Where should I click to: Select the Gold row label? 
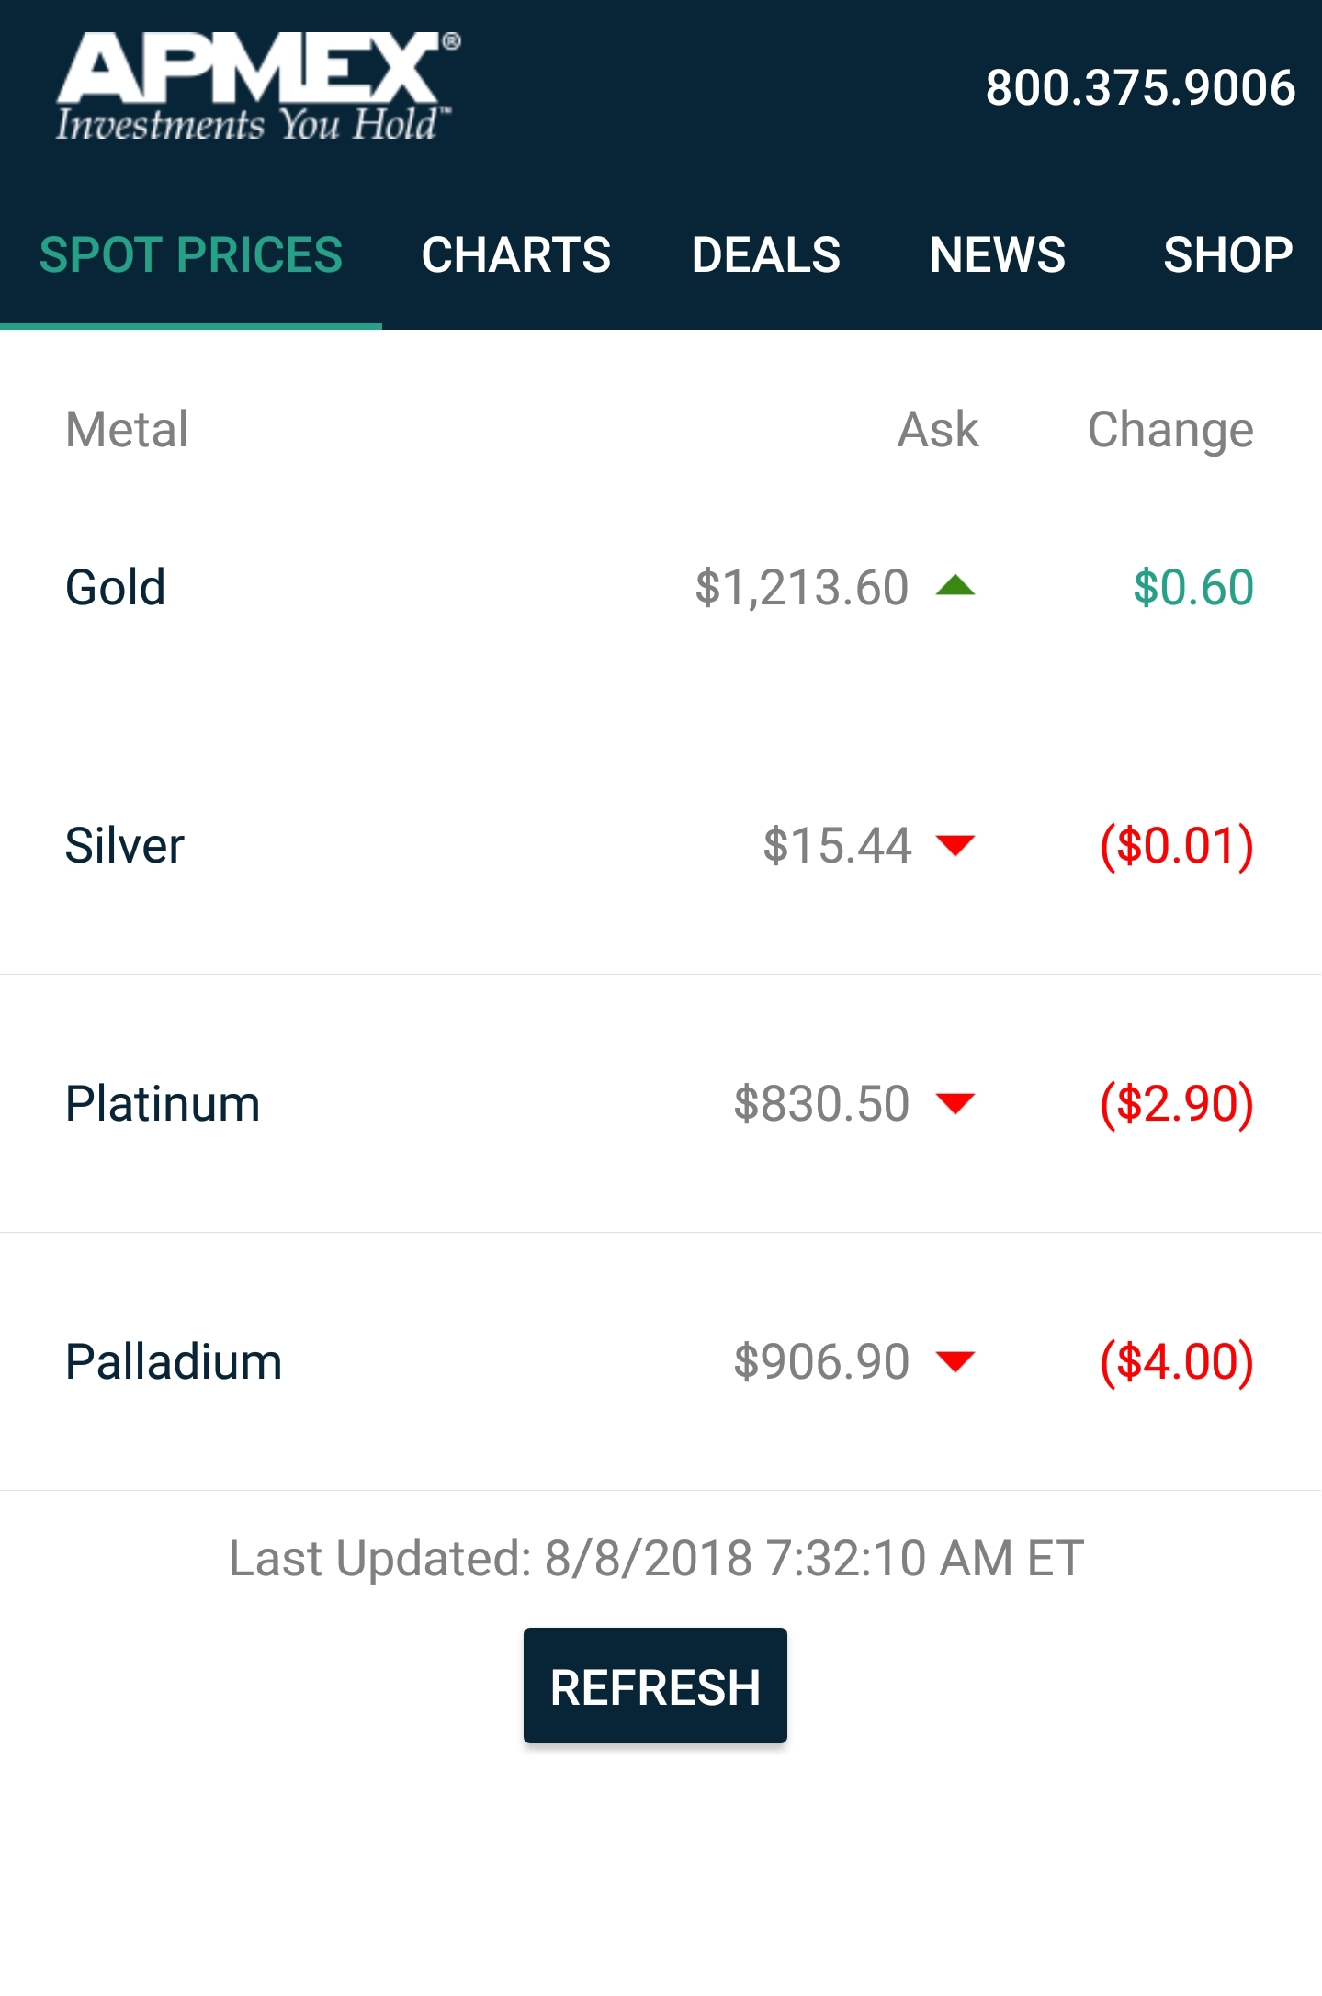pos(116,587)
